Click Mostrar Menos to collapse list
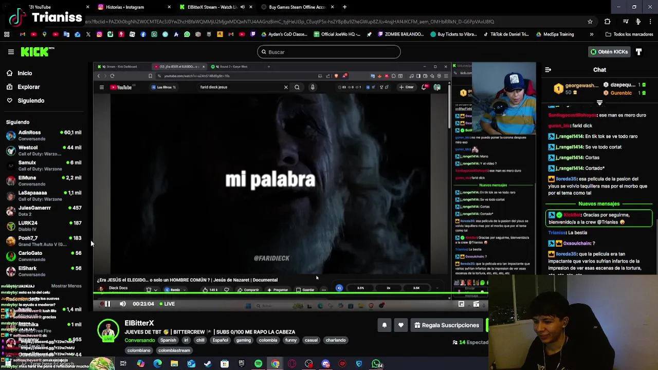This screenshot has height=370, width=658. (x=66, y=286)
